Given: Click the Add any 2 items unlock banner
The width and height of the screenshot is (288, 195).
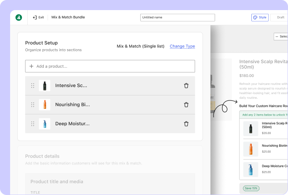Looking at the screenshot, I should tap(264, 115).
